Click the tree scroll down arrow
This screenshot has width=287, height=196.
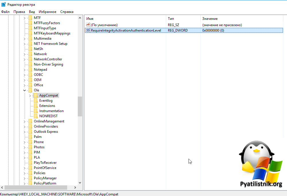point(80,182)
